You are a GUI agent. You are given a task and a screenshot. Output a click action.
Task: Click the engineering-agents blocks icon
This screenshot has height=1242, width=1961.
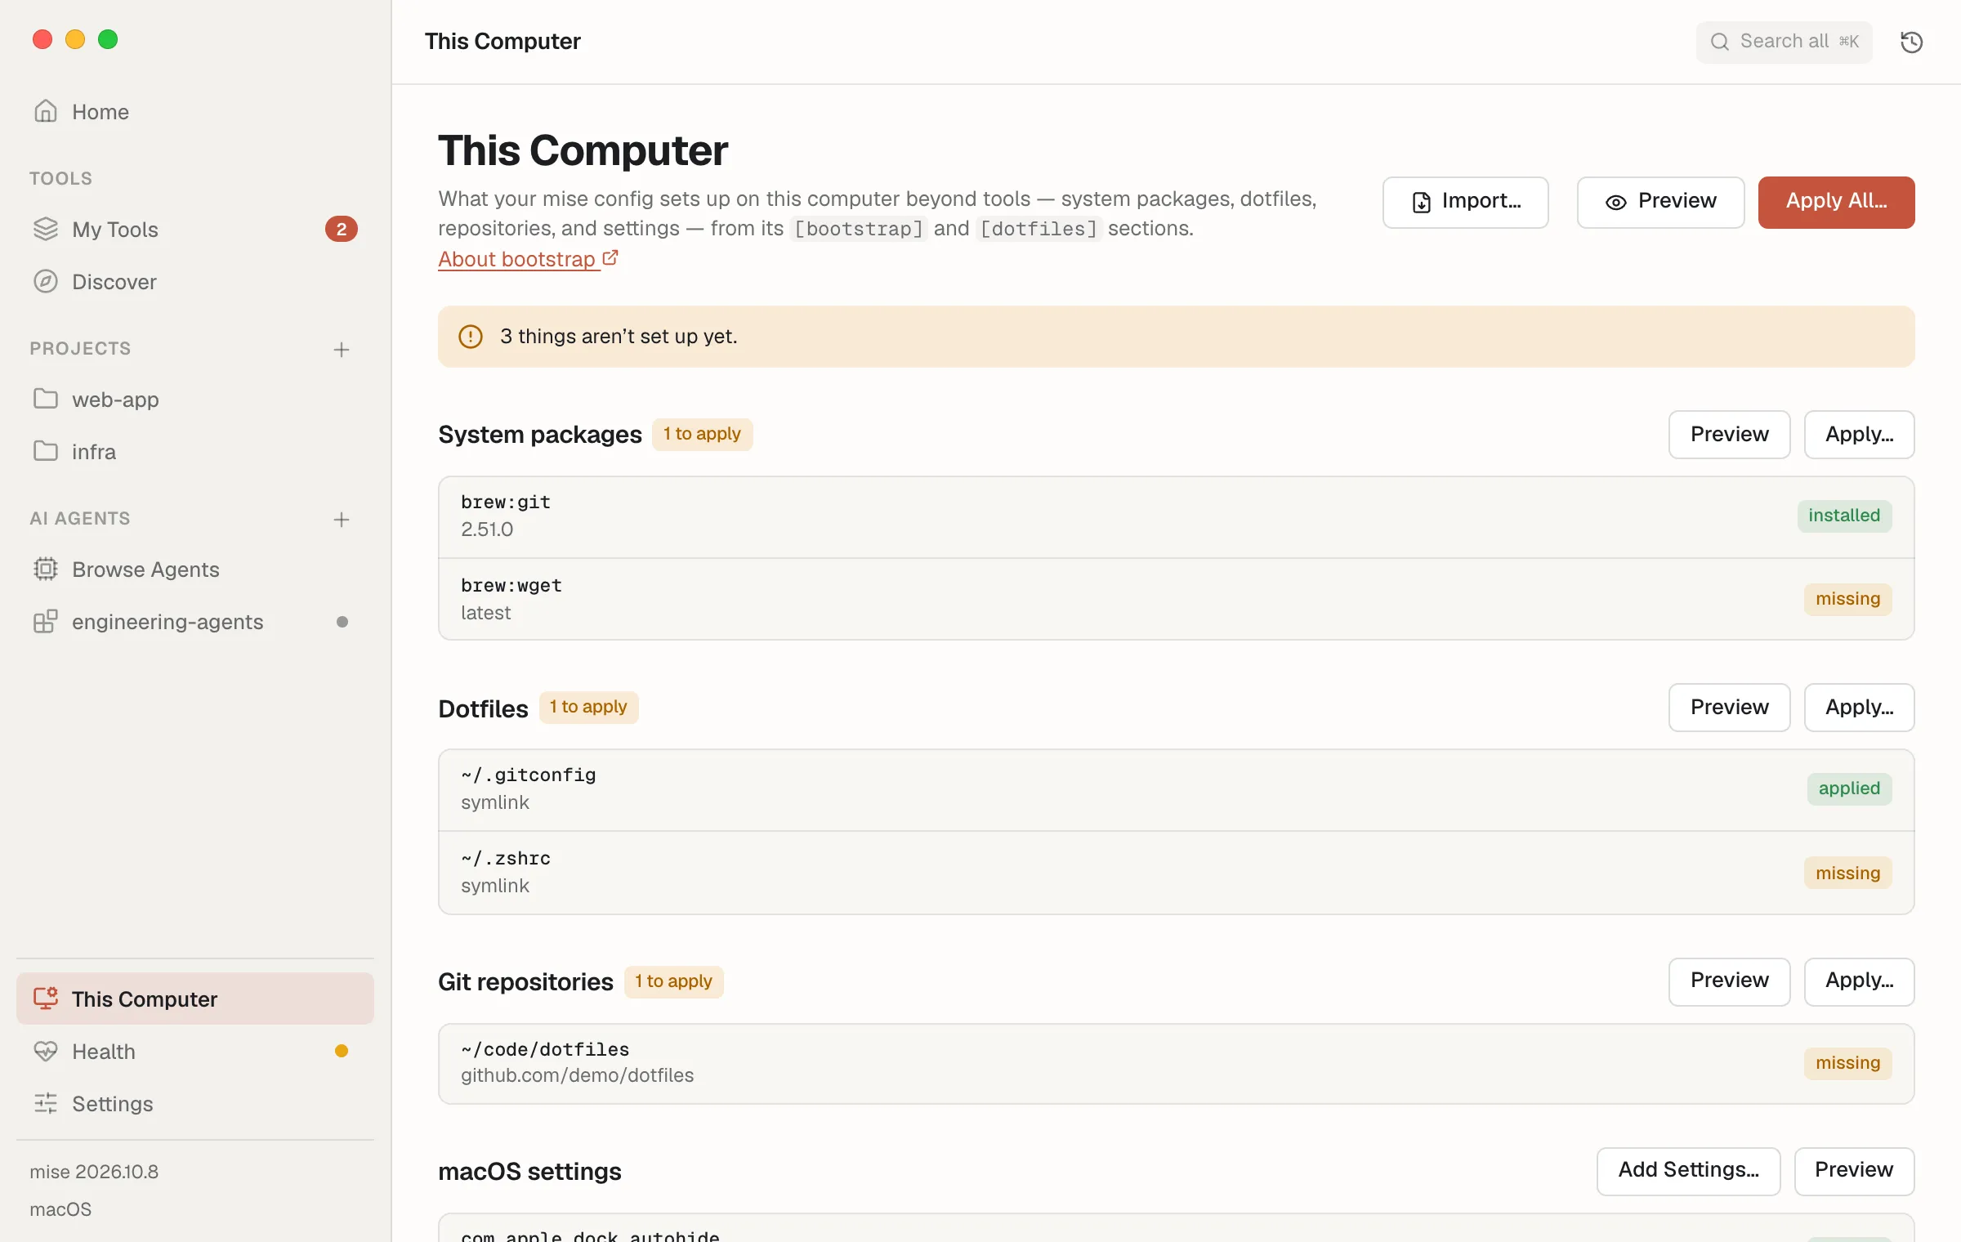click(46, 621)
